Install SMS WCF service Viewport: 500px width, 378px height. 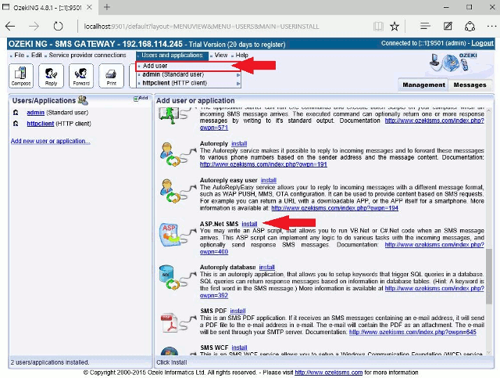point(239,347)
